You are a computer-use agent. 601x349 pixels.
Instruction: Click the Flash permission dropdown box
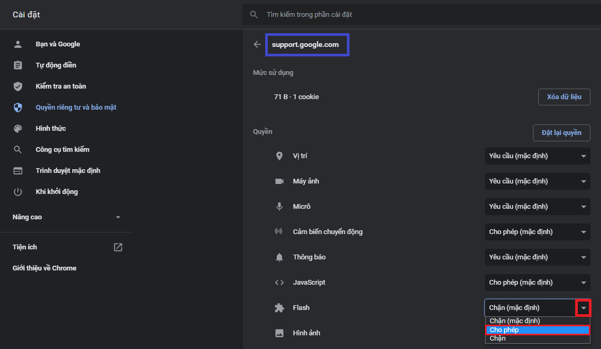[x=537, y=308]
